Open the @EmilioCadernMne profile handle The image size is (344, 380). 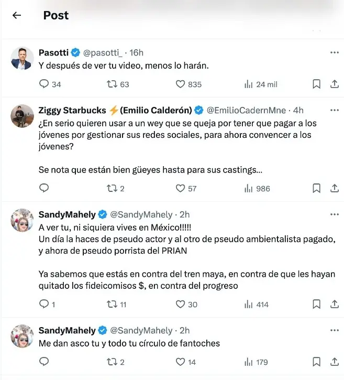(246, 111)
